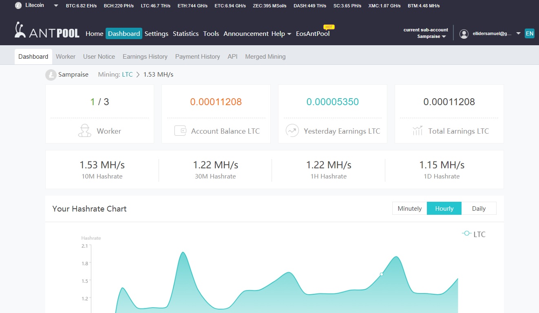Click the BTC network hashrate ticker
This screenshot has height=313, width=539.
[x=81, y=6]
